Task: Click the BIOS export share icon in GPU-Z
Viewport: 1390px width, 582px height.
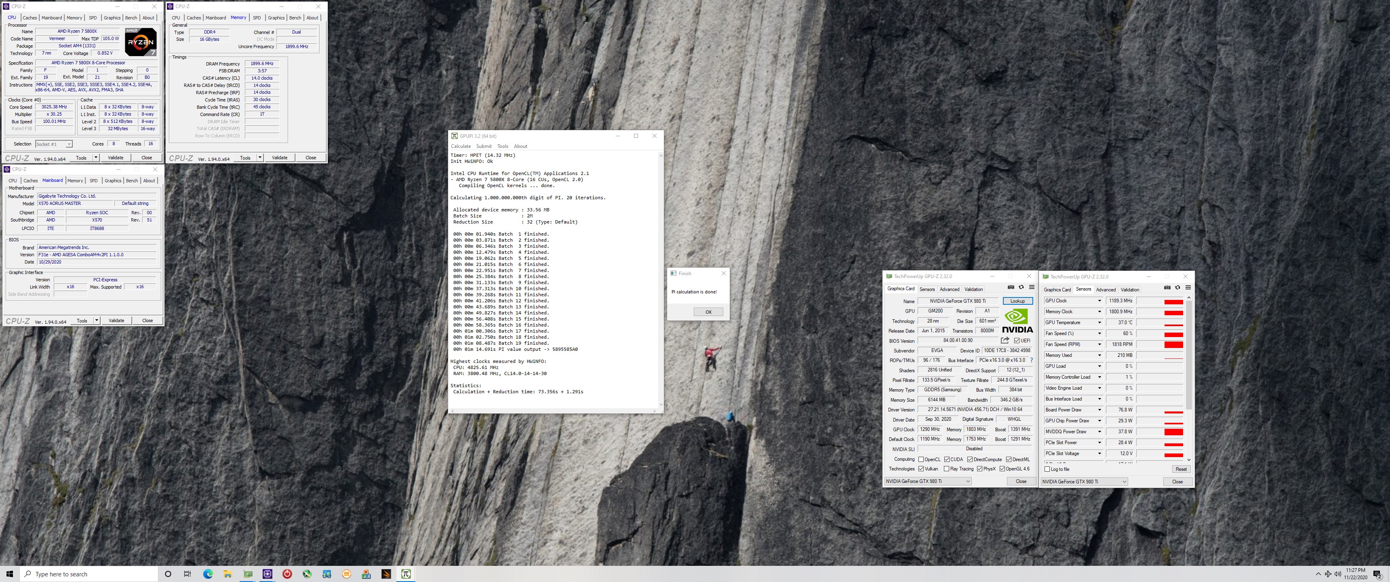Action: (x=1005, y=340)
